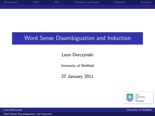The image size is (155, 116).
Task: Click the footer title Word Sense Disambiguation and Induction
Action: (x=28, y=114)
